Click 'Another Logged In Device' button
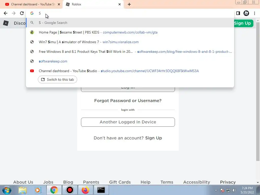The height and width of the screenshot is (195, 260). (x=128, y=122)
